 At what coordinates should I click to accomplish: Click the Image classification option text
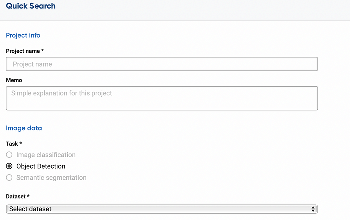(x=46, y=155)
